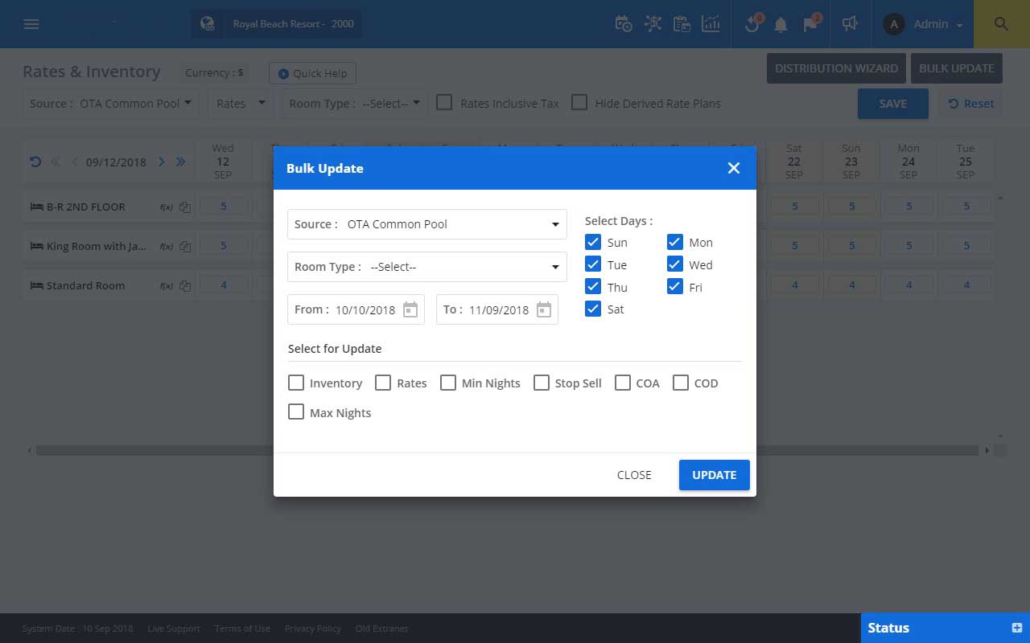1030x643 pixels.
Task: Check the COA option
Action: (623, 383)
